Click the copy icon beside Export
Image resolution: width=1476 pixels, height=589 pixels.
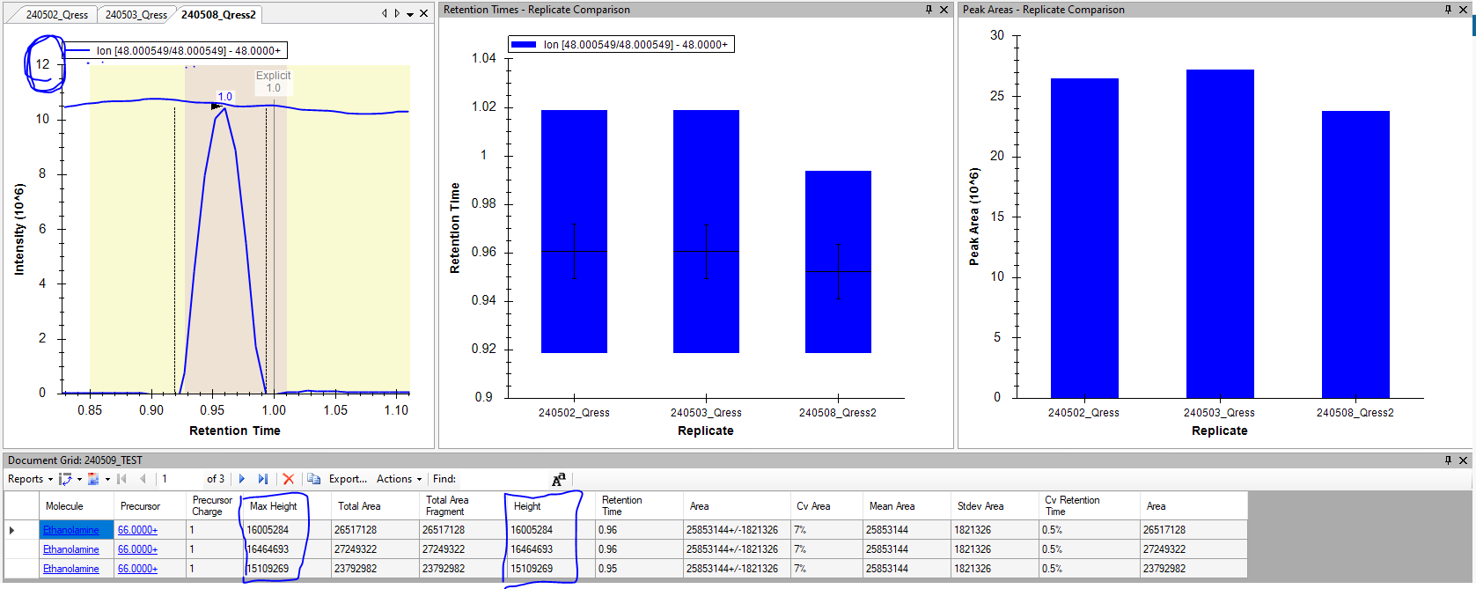pyautogui.click(x=314, y=479)
